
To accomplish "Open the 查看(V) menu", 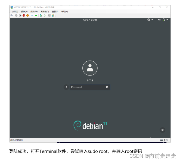I will 55,12.
